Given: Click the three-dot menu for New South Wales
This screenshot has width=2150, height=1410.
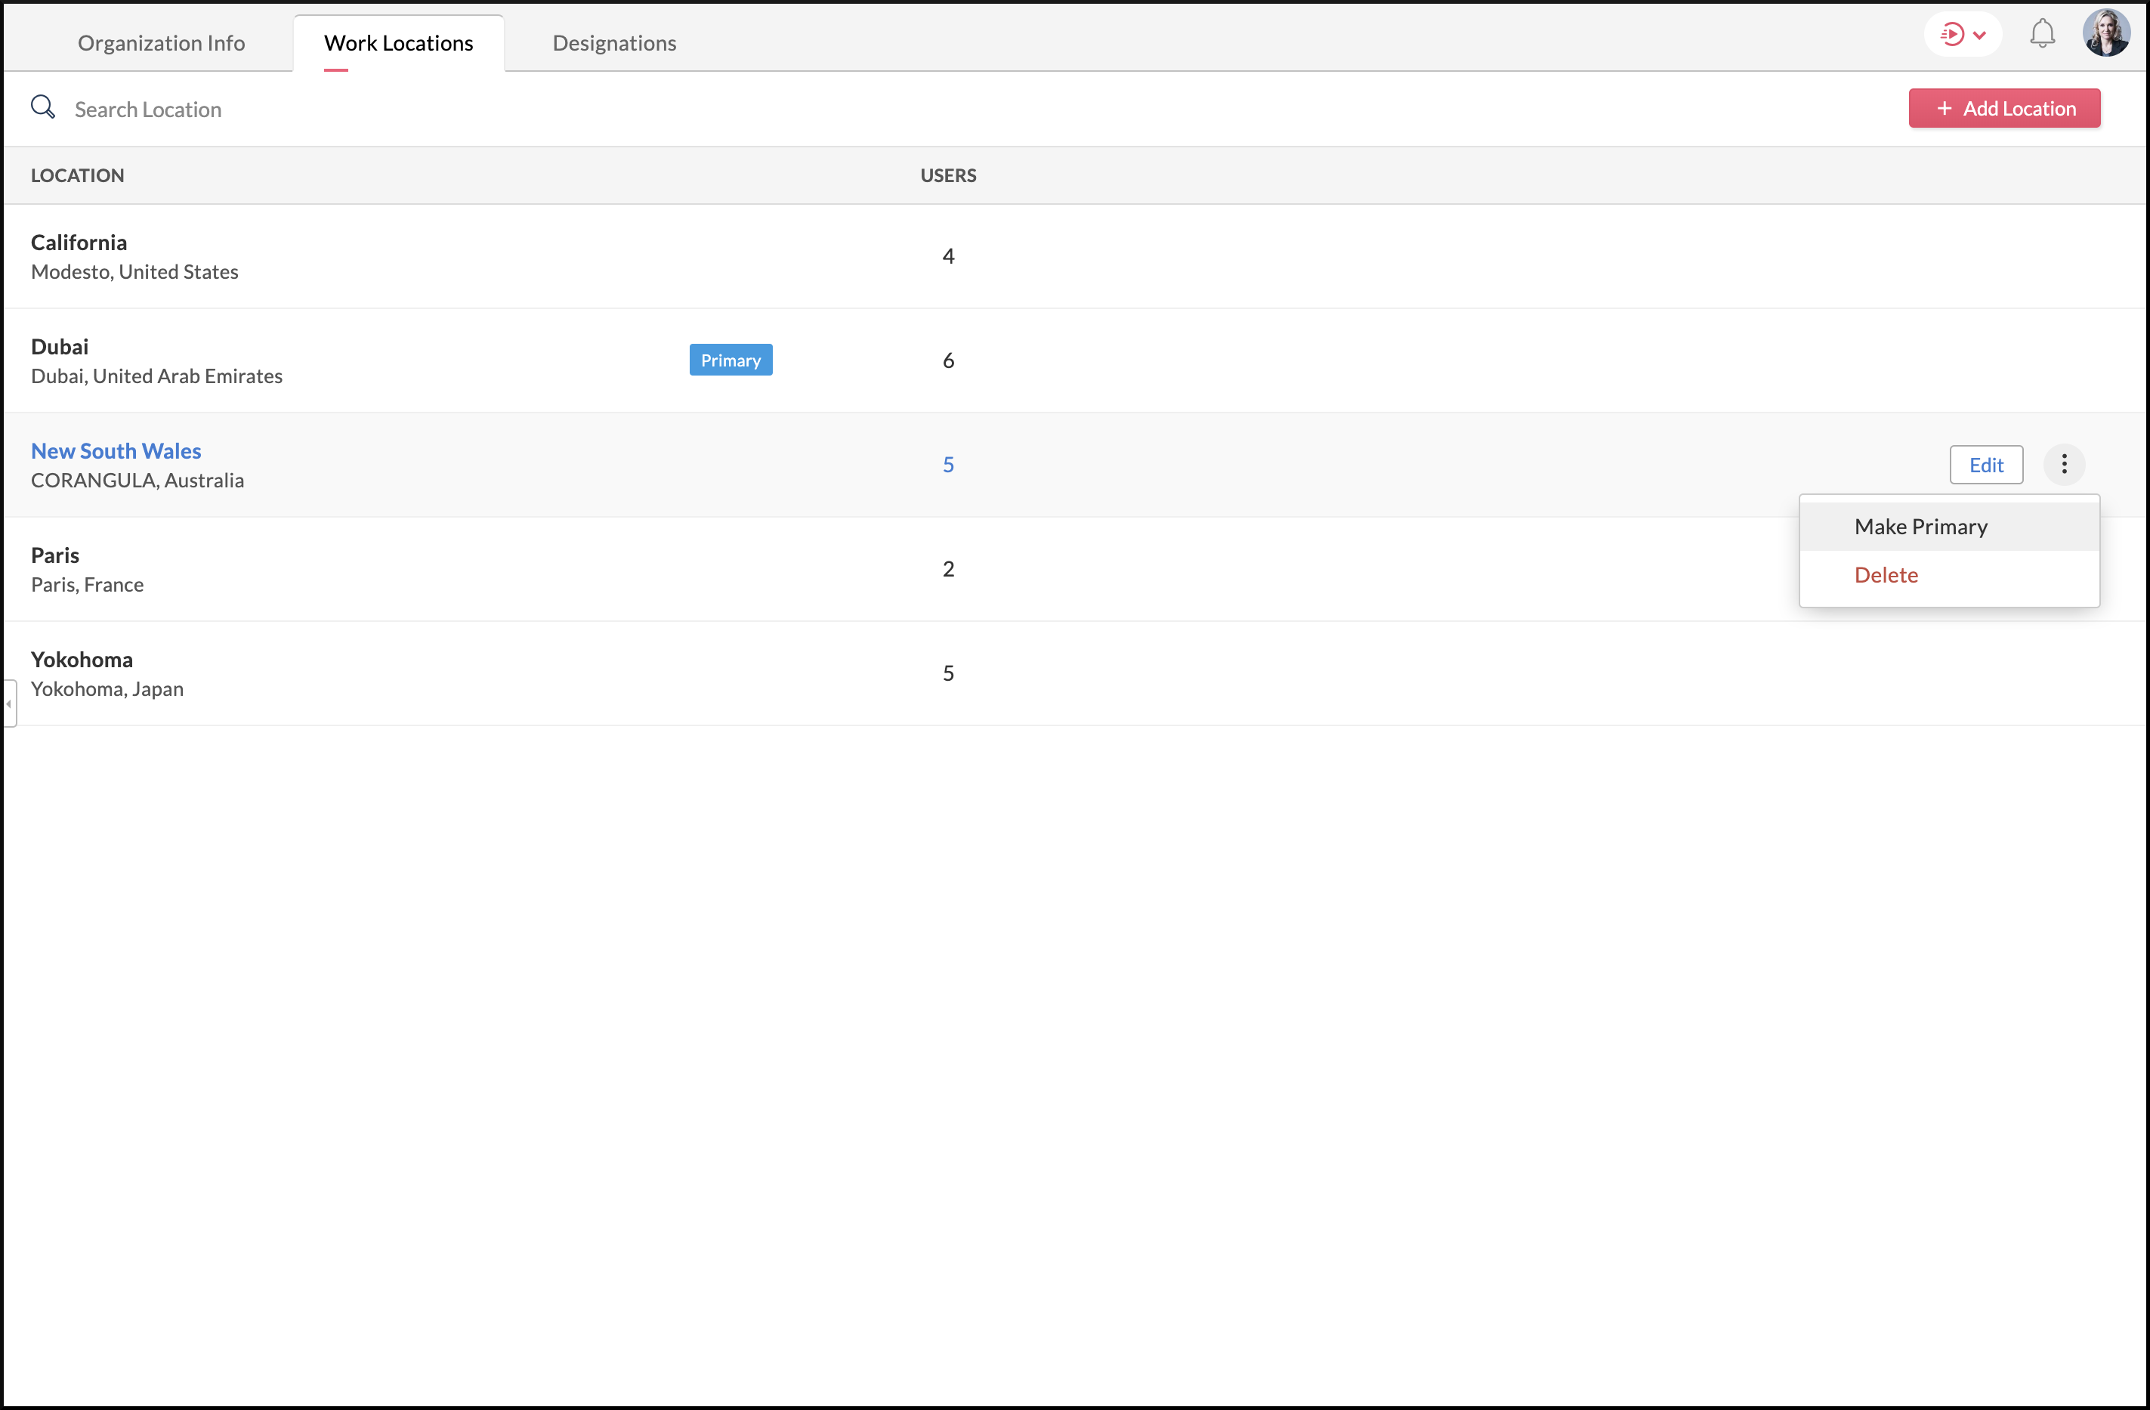Looking at the screenshot, I should 2063,465.
